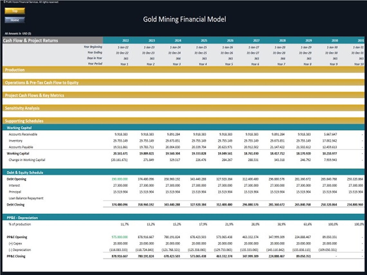
Task: Click the 2022 Debt Closing total cell
Action: click(120, 205)
